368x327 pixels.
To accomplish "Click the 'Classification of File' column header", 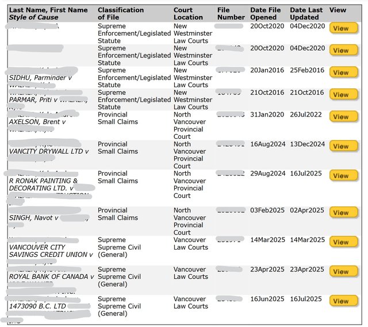I will pos(121,14).
